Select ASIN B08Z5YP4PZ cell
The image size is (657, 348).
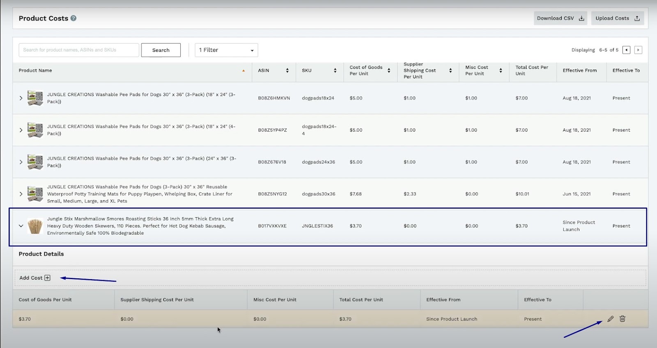click(x=273, y=130)
